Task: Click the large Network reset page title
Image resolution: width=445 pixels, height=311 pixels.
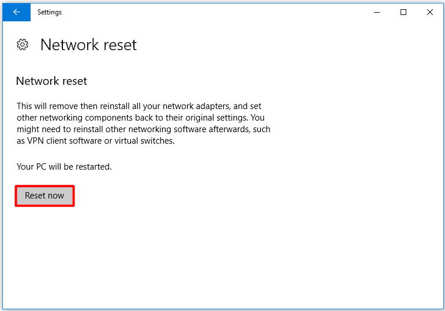Action: (88, 45)
